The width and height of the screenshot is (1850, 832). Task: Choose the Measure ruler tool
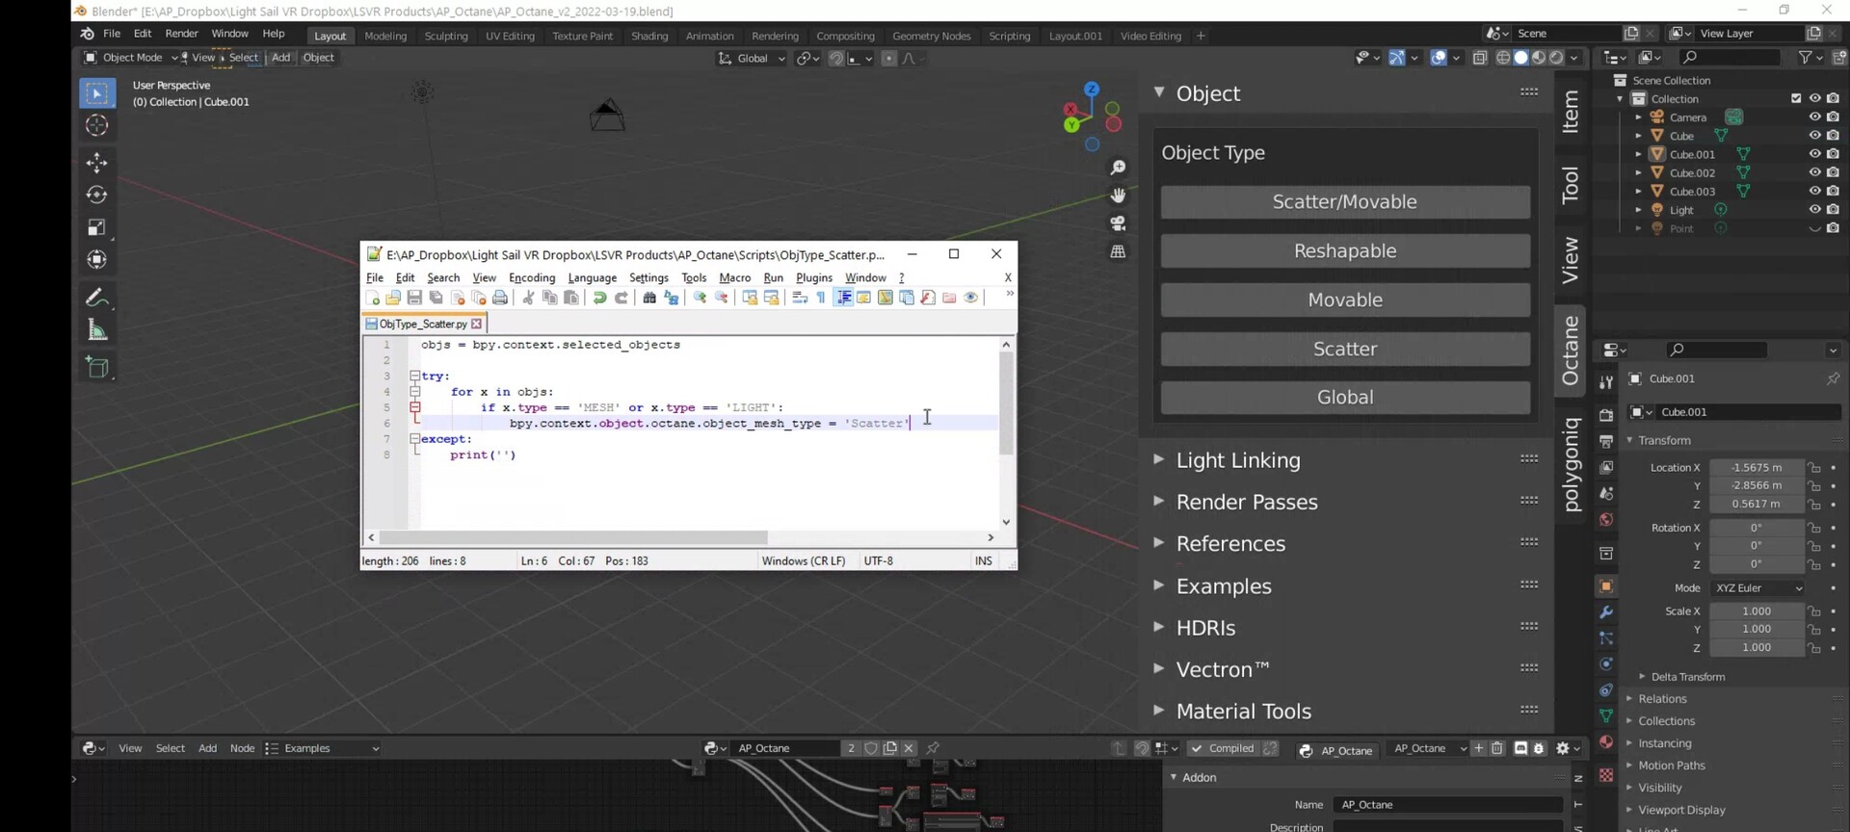pyautogui.click(x=96, y=330)
